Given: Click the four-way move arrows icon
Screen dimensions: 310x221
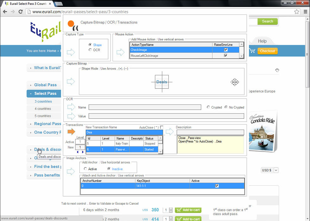Looking at the screenshot, I should click(x=235, y=82).
